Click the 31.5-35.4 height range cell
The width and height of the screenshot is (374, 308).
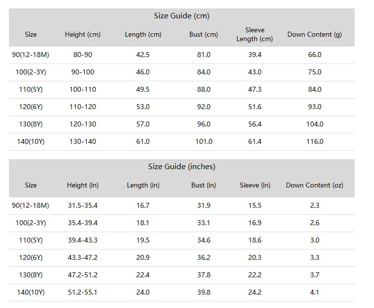pyautogui.click(x=83, y=205)
